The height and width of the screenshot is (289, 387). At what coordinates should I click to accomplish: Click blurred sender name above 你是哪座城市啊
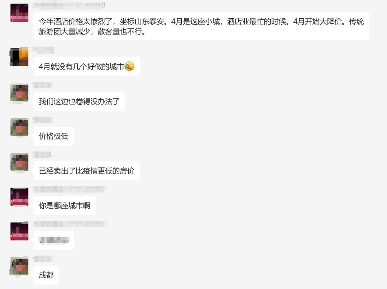pos(70,189)
